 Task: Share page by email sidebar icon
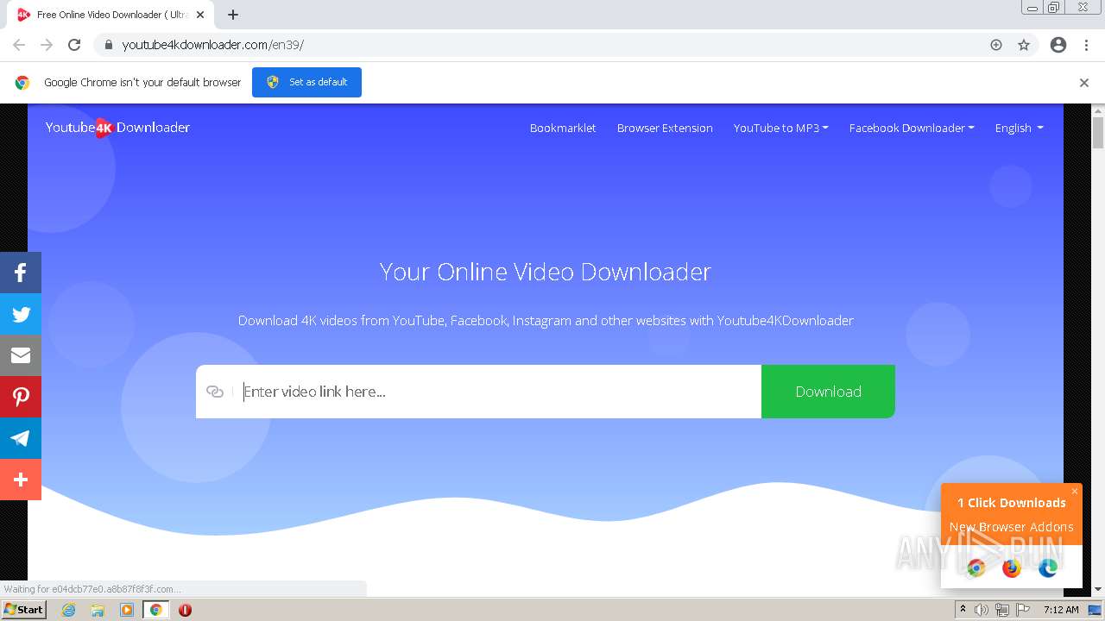21,355
